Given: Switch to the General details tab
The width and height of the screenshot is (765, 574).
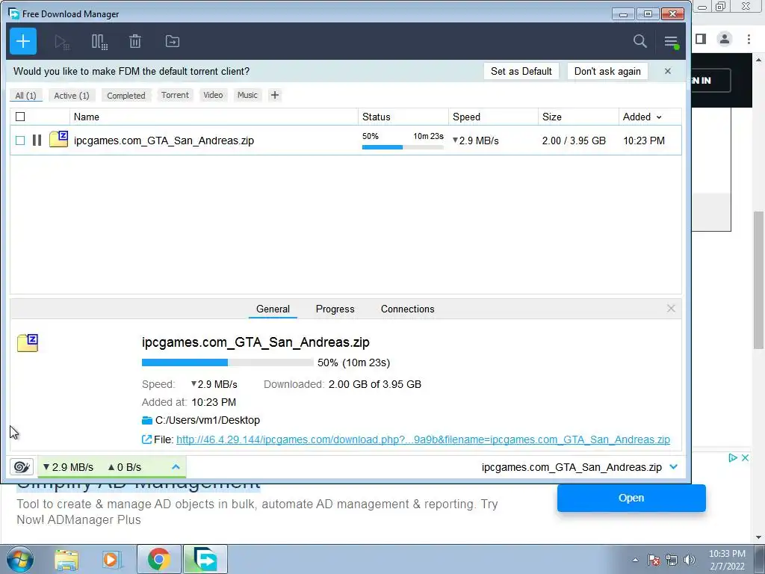Looking at the screenshot, I should [x=273, y=309].
